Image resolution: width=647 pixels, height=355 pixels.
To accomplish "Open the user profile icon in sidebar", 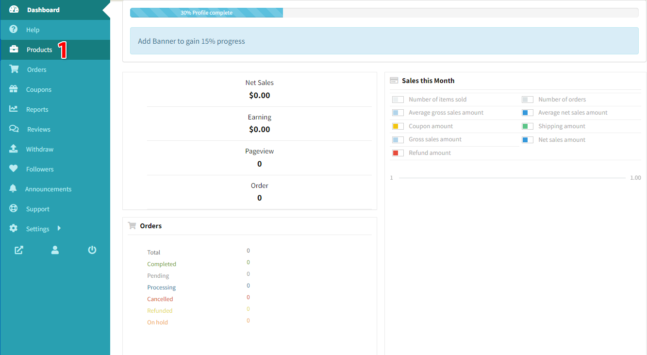I will pos(55,250).
